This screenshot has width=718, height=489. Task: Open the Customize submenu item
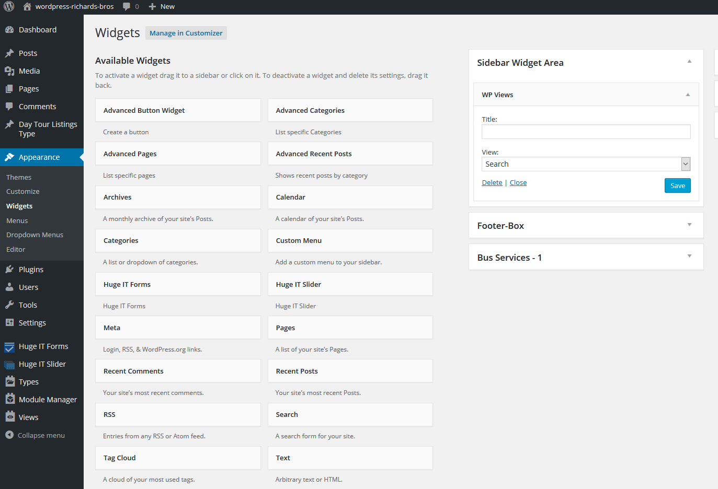23,192
